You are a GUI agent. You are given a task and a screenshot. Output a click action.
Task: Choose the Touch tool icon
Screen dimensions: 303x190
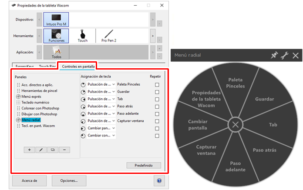coord(82,35)
